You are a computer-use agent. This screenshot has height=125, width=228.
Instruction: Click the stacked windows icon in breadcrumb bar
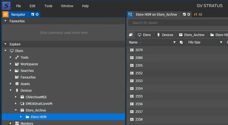(x=131, y=35)
